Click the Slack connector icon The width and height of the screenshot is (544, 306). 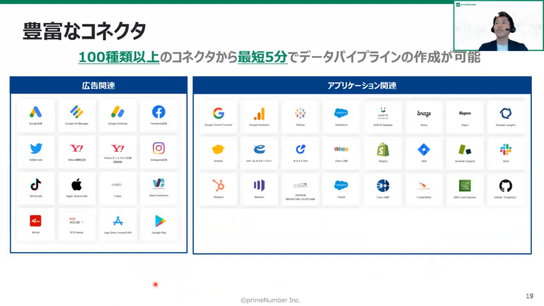[505, 149]
